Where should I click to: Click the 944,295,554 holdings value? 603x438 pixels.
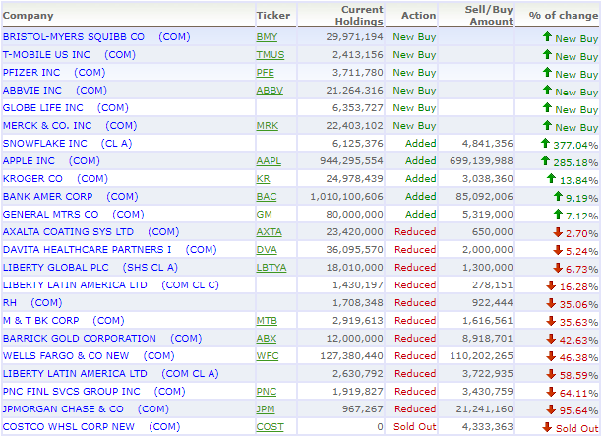click(351, 161)
